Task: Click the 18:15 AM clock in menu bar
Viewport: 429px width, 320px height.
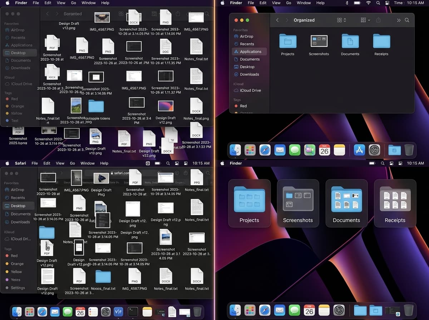Action: coord(201,163)
